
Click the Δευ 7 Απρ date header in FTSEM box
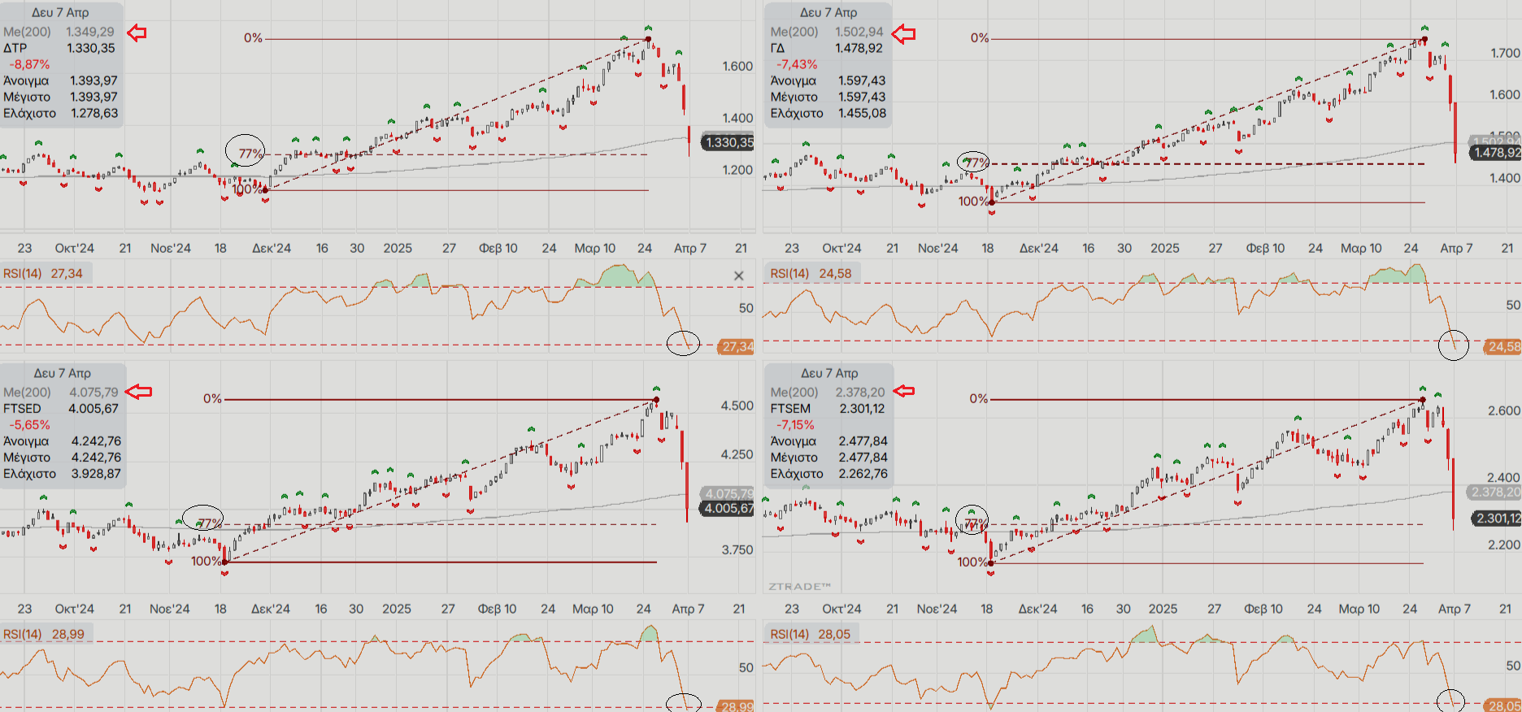click(x=829, y=373)
